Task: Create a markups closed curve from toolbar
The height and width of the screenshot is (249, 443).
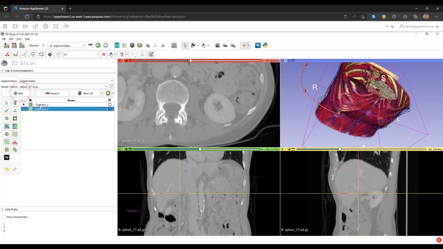Action: click(41, 54)
